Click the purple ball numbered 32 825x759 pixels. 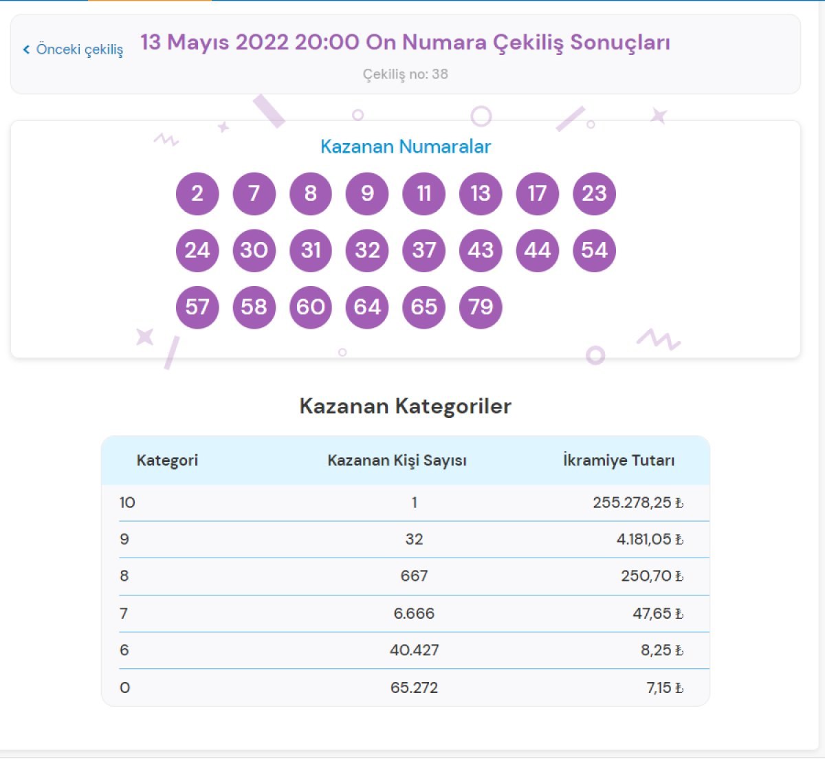(367, 250)
